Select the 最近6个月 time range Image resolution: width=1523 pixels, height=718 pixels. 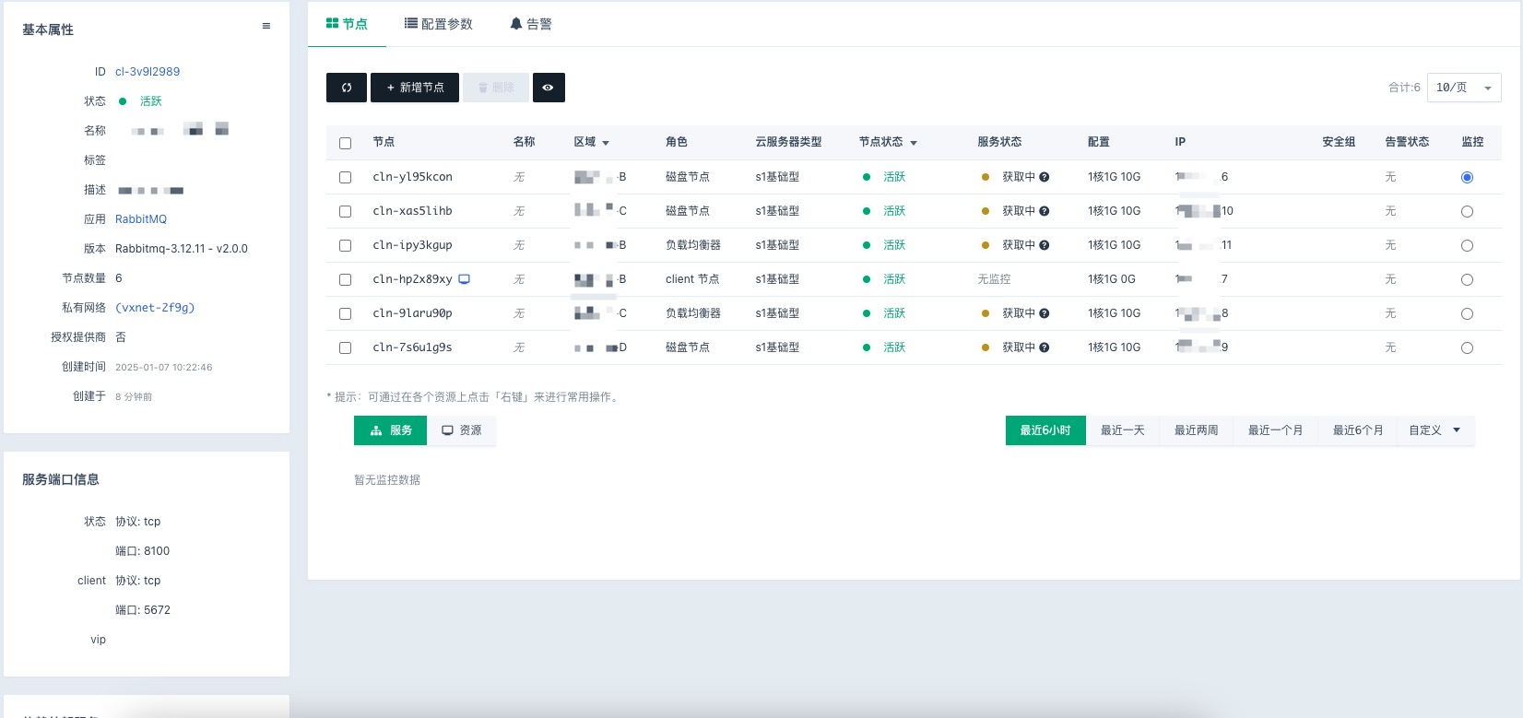point(1358,430)
